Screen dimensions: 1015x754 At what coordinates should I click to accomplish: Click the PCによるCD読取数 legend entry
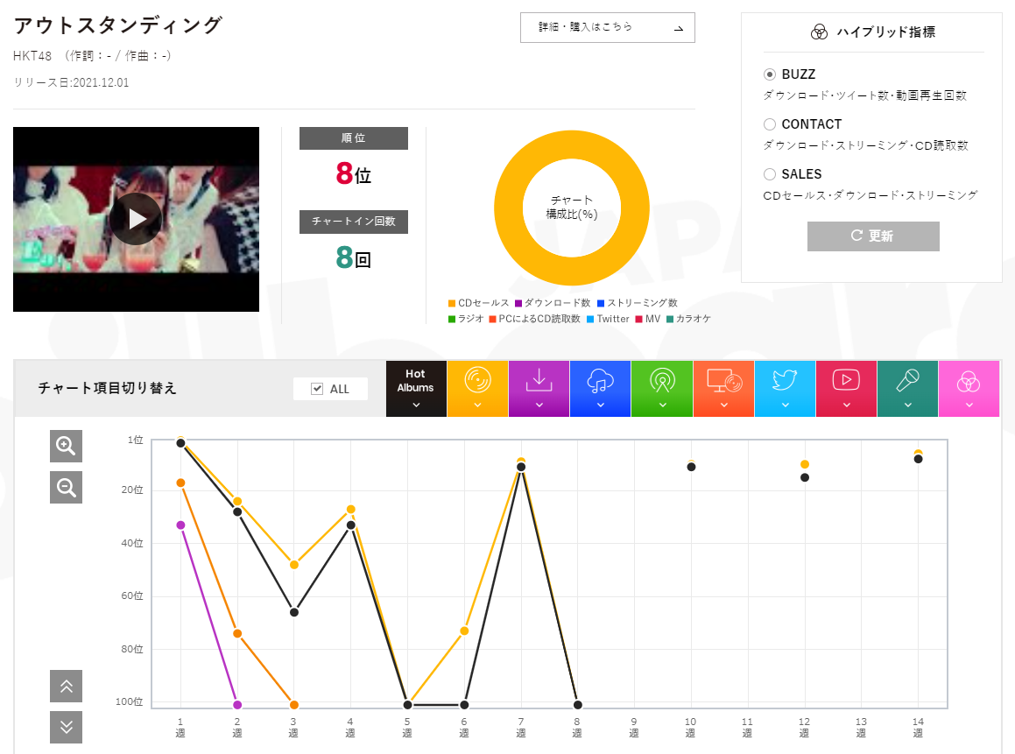pos(535,319)
